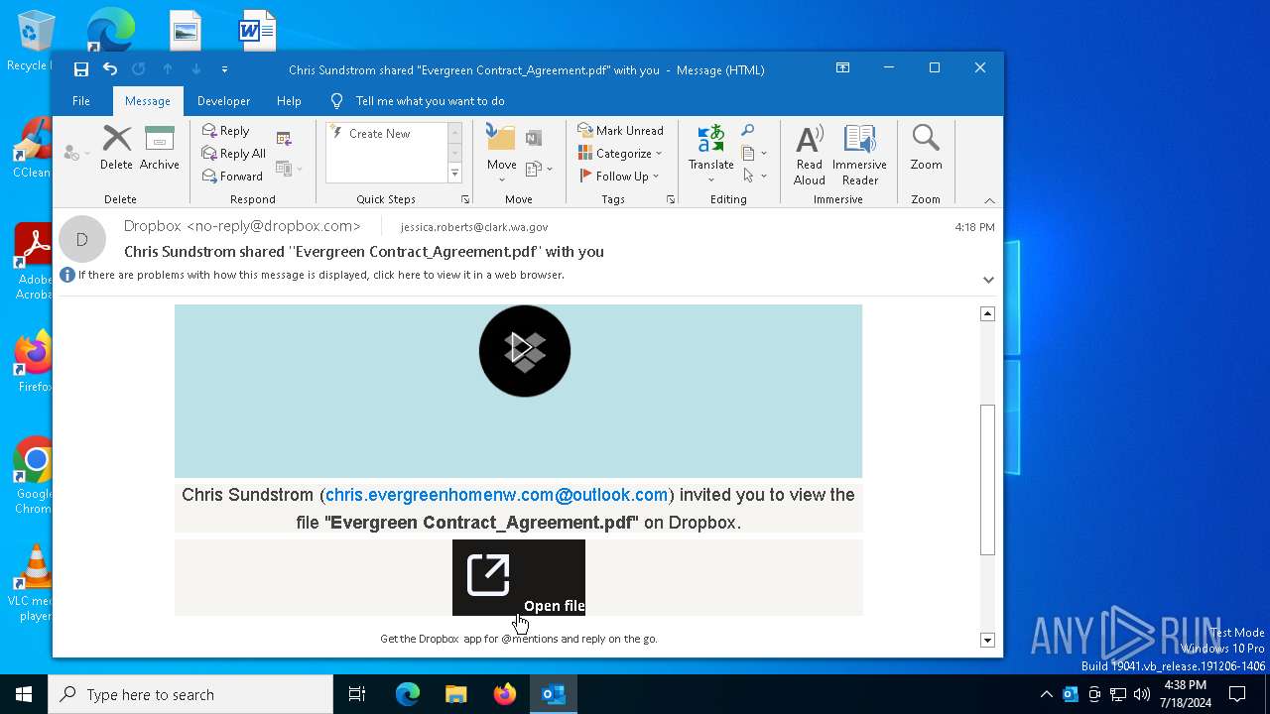Open the Developer ribbon tab
Screen dimensions: 1270x714
click(x=223, y=101)
